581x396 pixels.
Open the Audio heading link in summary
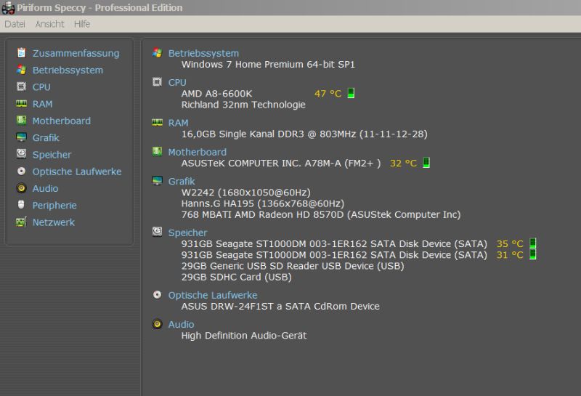tap(181, 325)
